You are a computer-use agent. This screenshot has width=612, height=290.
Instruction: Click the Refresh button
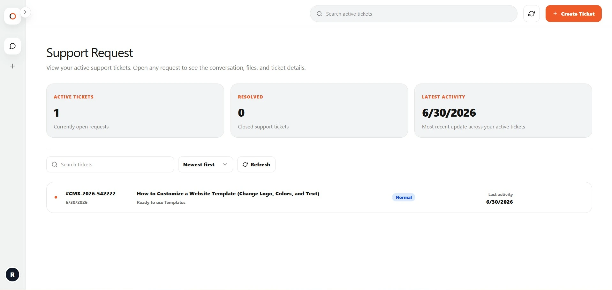256,164
